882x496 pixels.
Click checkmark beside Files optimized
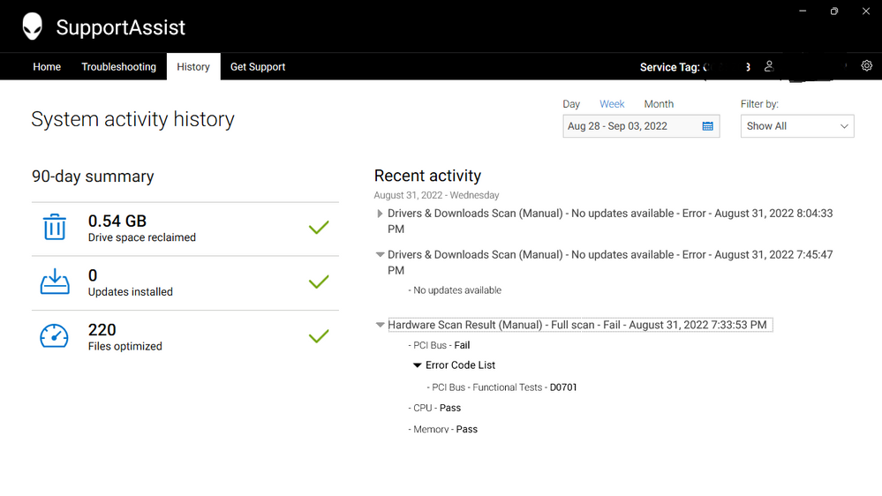click(319, 335)
